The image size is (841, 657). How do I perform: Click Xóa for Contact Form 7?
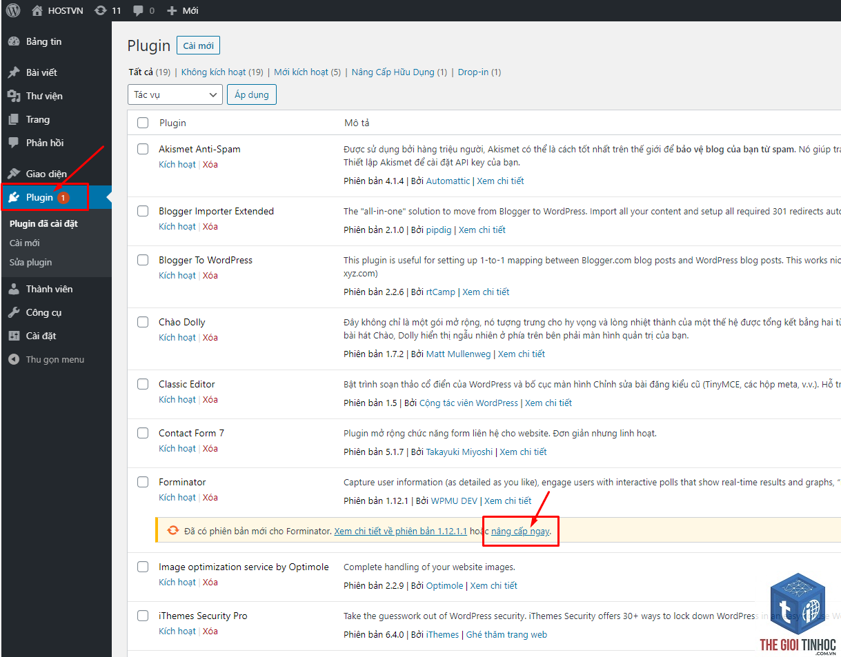tap(210, 448)
